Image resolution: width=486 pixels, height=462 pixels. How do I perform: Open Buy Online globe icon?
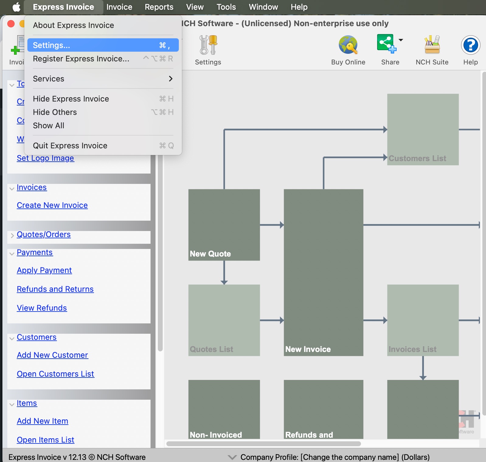(x=348, y=45)
